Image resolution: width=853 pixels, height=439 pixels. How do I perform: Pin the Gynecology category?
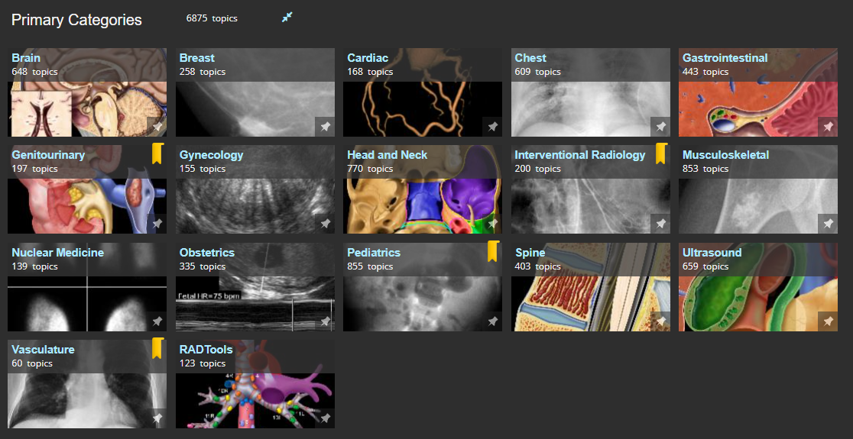coord(325,224)
